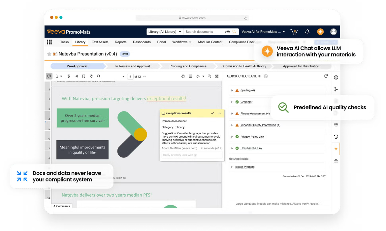Viewport: 386px width, 231px height.
Task: Click the notifications bell icon
Action: 307,32
